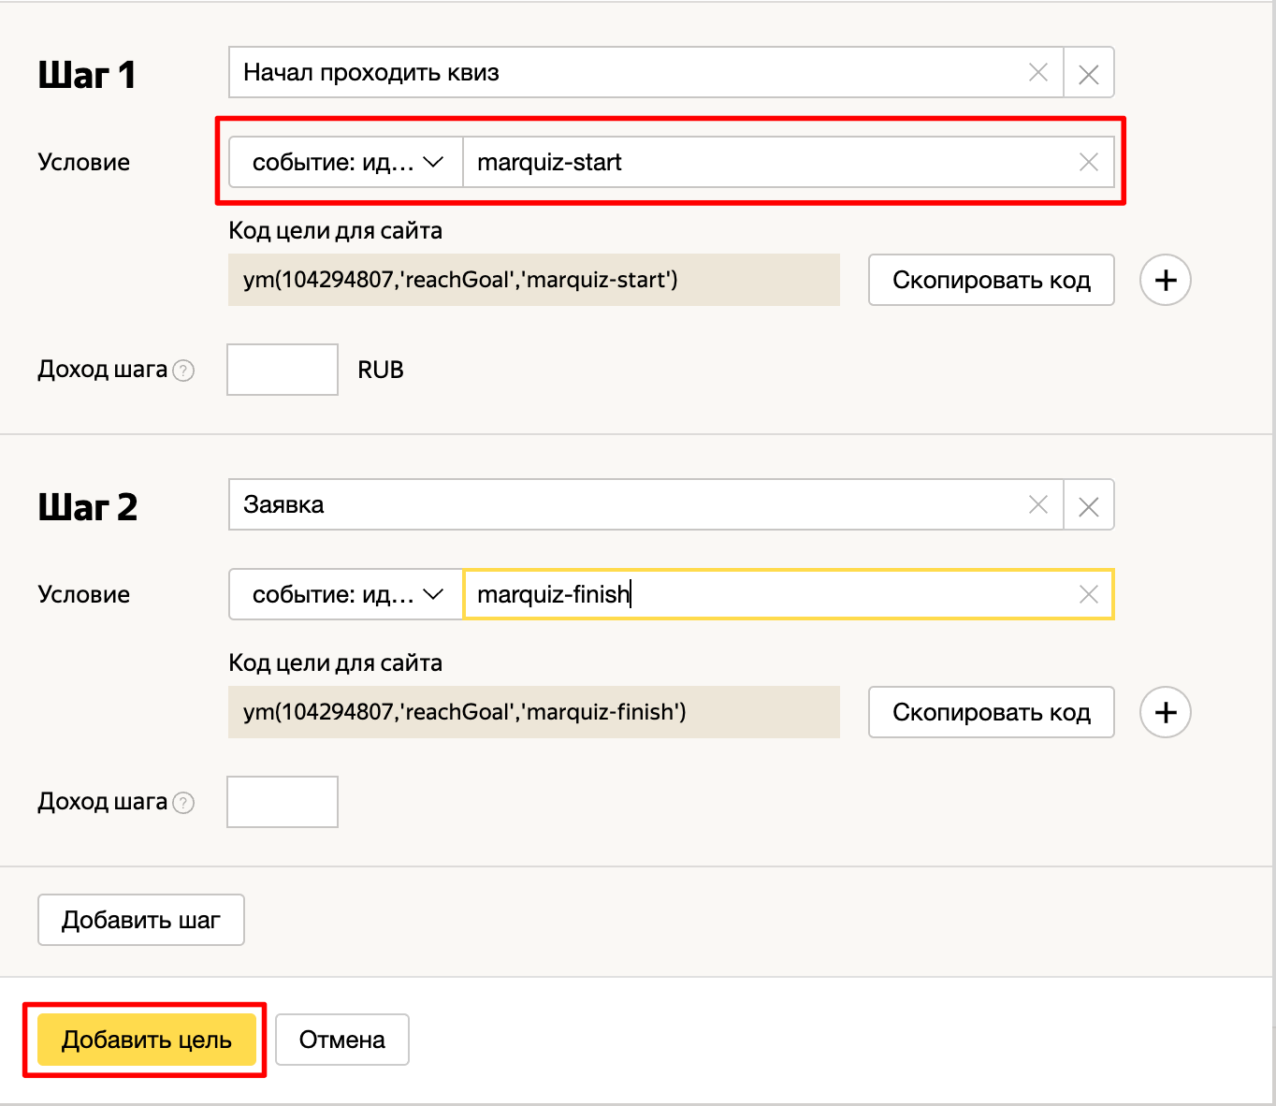Click the plus button beside Step 1 code
The image size is (1276, 1106).
[1165, 280]
